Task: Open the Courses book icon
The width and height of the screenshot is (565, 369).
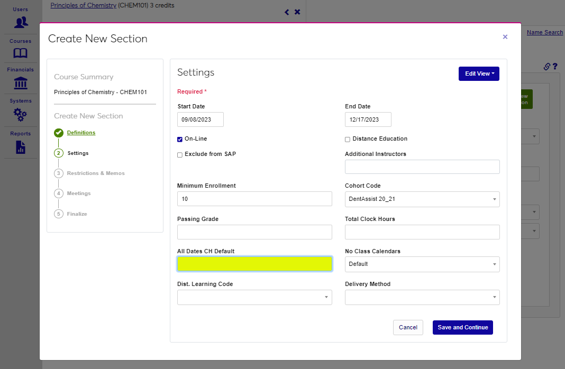Action: coord(21,53)
